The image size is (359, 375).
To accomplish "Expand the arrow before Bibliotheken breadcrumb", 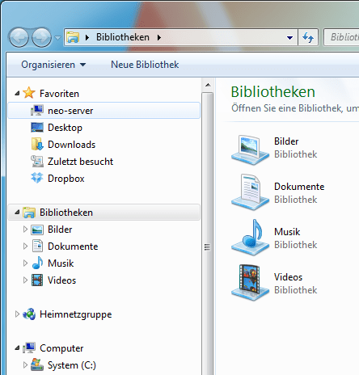I will [87, 37].
